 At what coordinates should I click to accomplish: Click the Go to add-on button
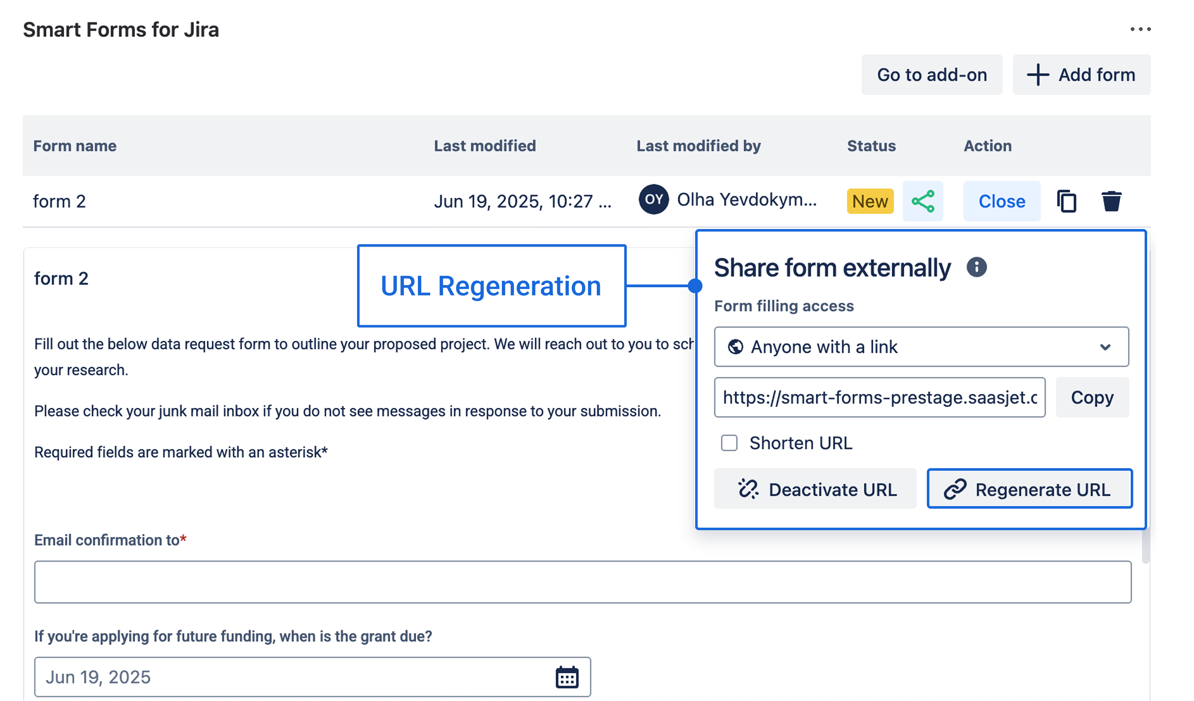coord(931,75)
